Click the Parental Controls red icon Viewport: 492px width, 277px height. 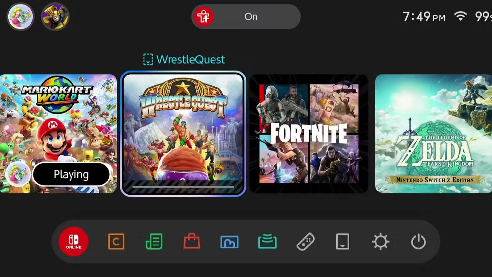[x=203, y=16]
